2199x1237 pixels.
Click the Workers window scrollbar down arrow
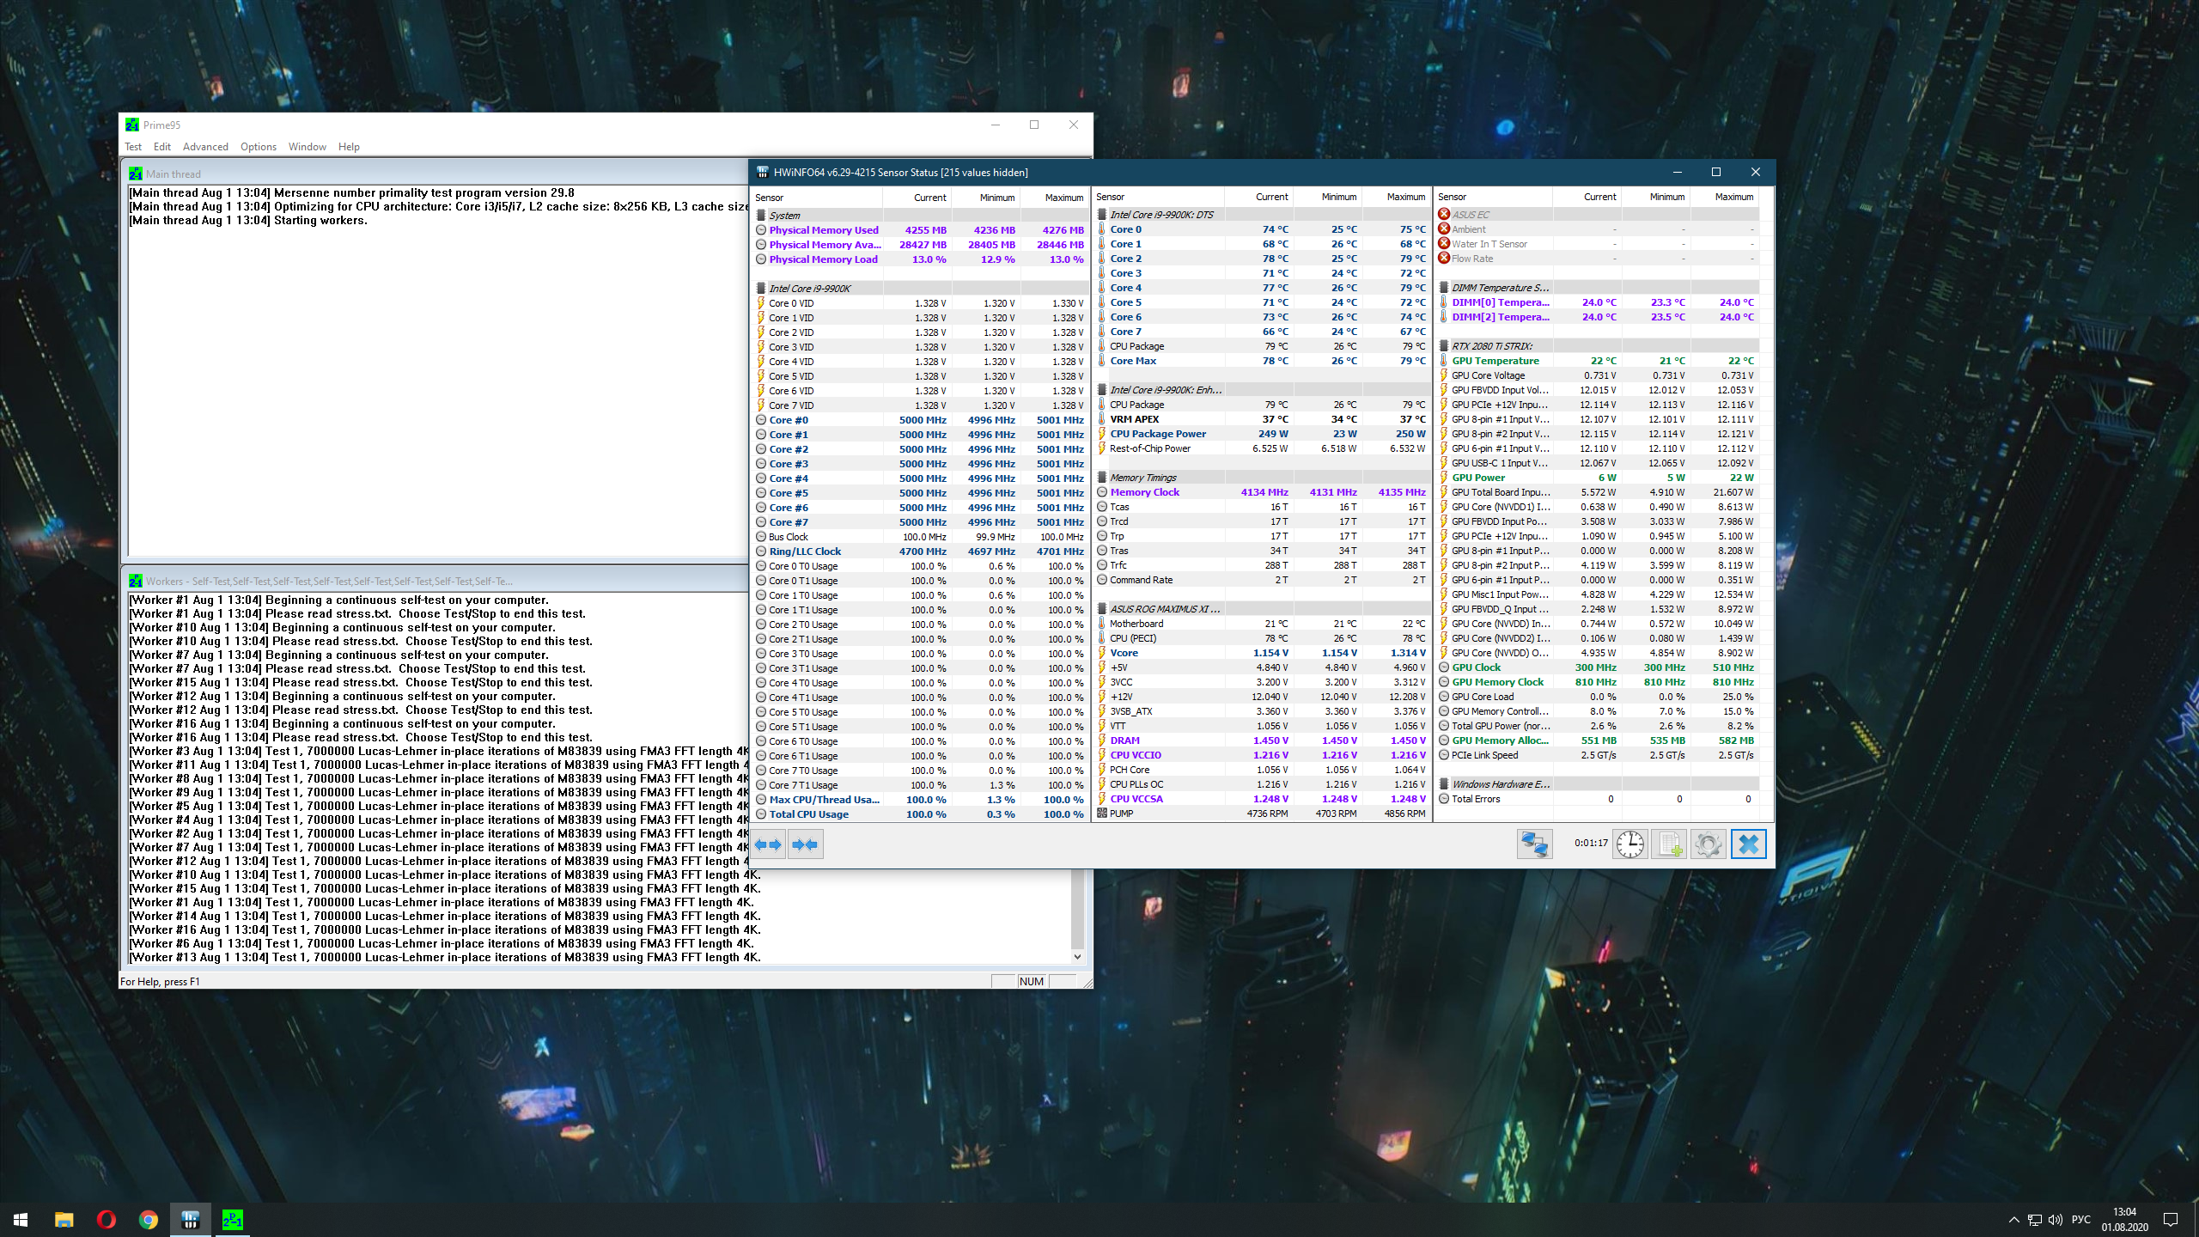[1077, 956]
